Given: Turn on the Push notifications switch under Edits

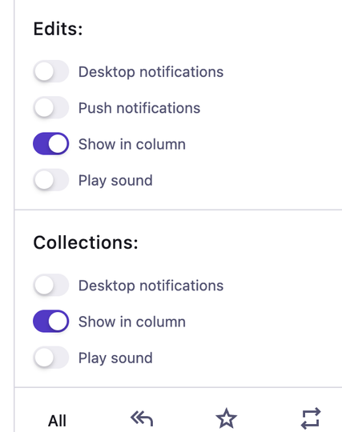Looking at the screenshot, I should [x=51, y=108].
